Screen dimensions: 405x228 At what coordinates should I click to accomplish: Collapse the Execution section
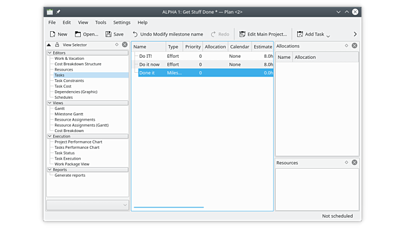[50, 136]
